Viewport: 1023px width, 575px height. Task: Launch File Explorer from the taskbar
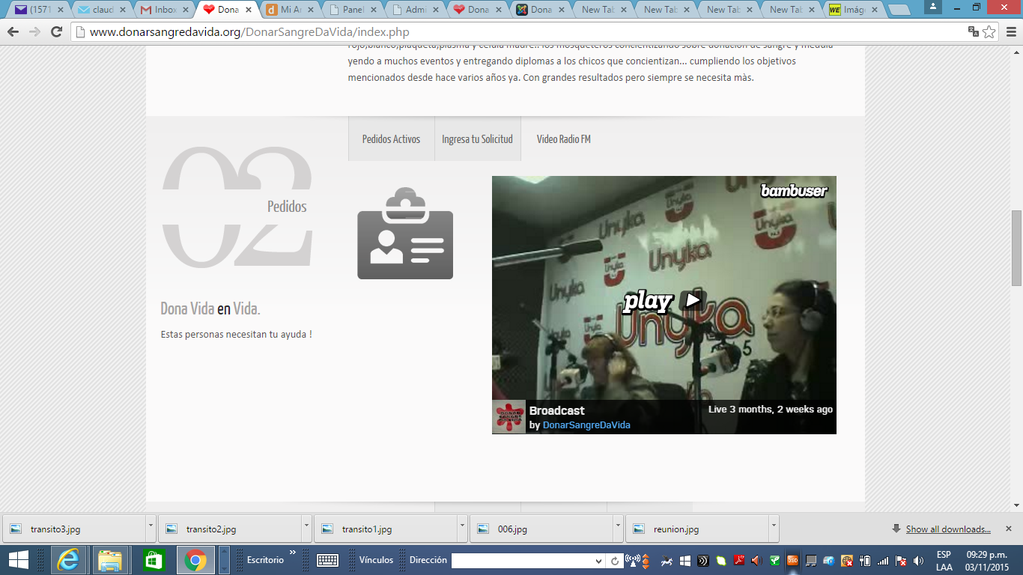(x=110, y=560)
